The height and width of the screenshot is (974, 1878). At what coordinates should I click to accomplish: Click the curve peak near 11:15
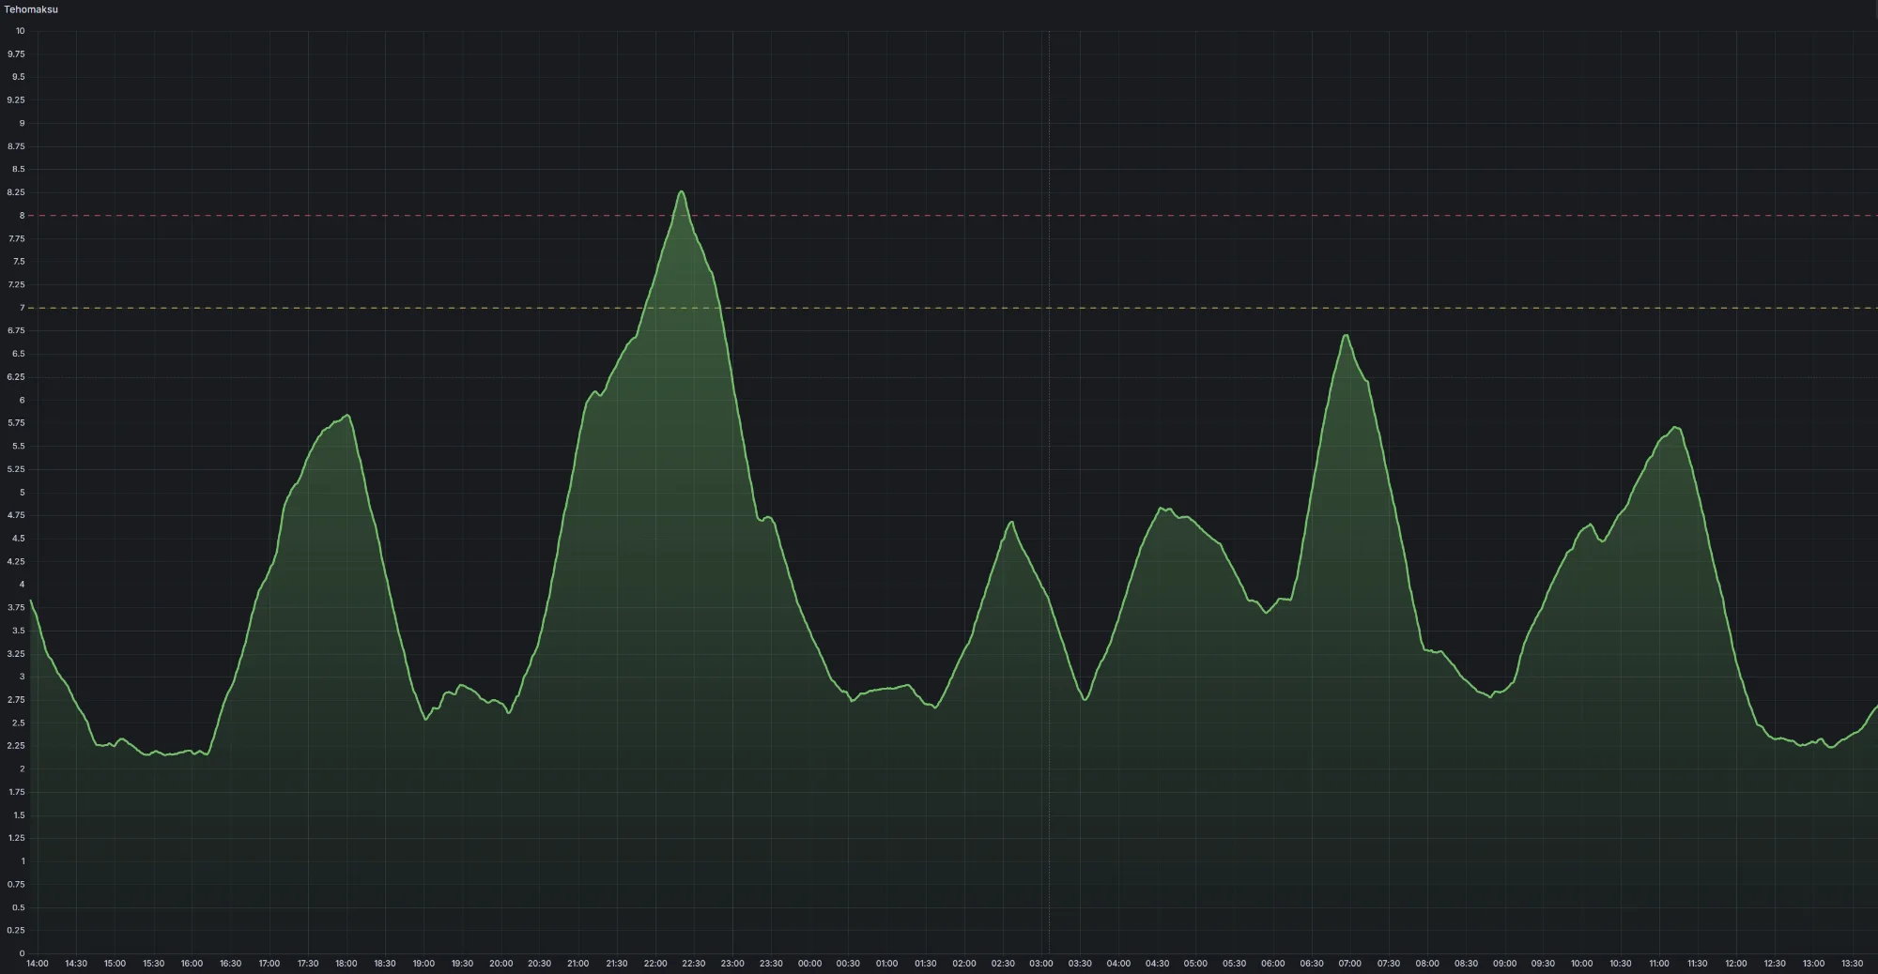tap(1675, 428)
